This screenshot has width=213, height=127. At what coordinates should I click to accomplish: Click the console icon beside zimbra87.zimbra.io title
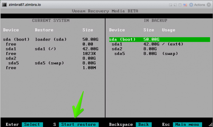5,5
